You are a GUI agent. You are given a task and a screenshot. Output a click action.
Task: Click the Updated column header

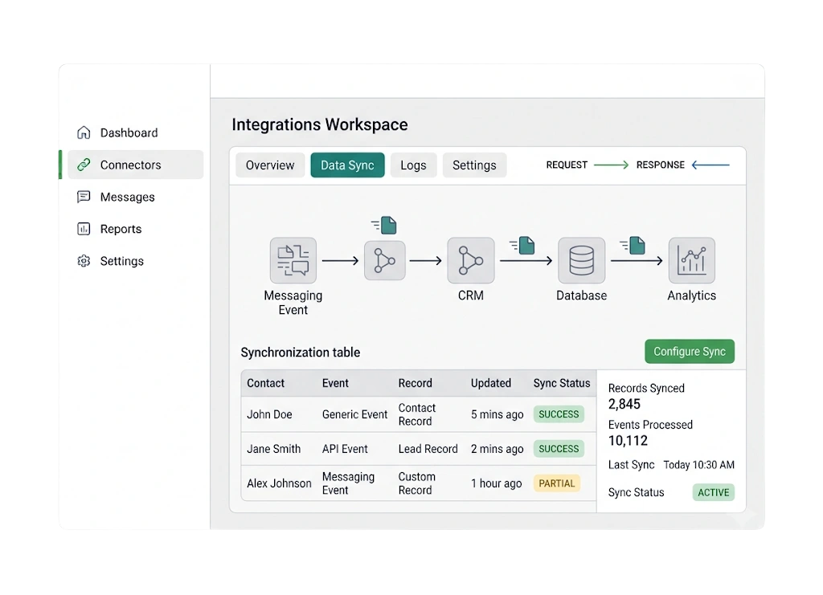[x=491, y=383]
